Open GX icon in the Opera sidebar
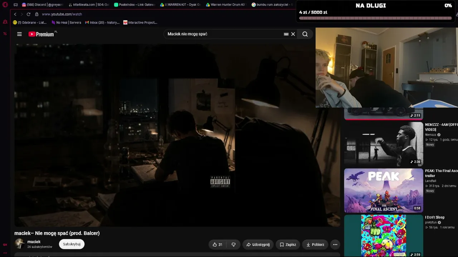 [5, 245]
